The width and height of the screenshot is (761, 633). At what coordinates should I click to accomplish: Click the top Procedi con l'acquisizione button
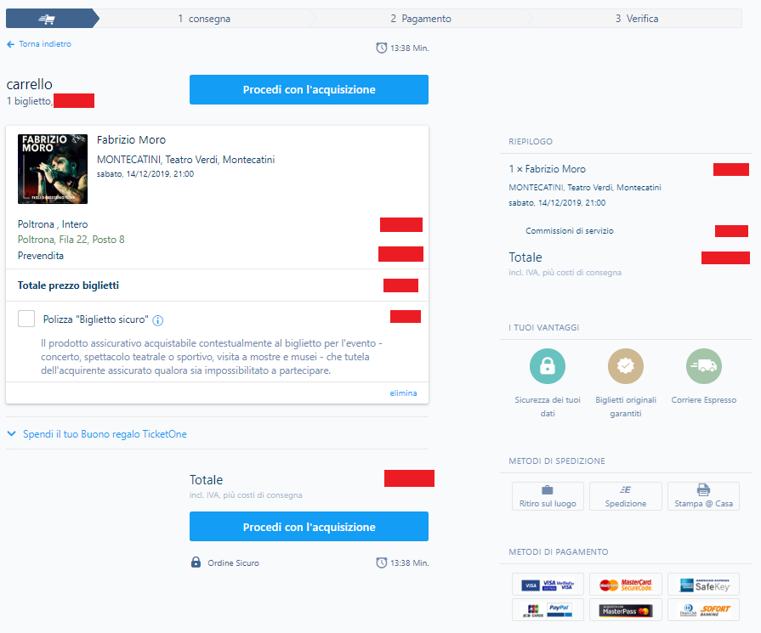pos(309,89)
